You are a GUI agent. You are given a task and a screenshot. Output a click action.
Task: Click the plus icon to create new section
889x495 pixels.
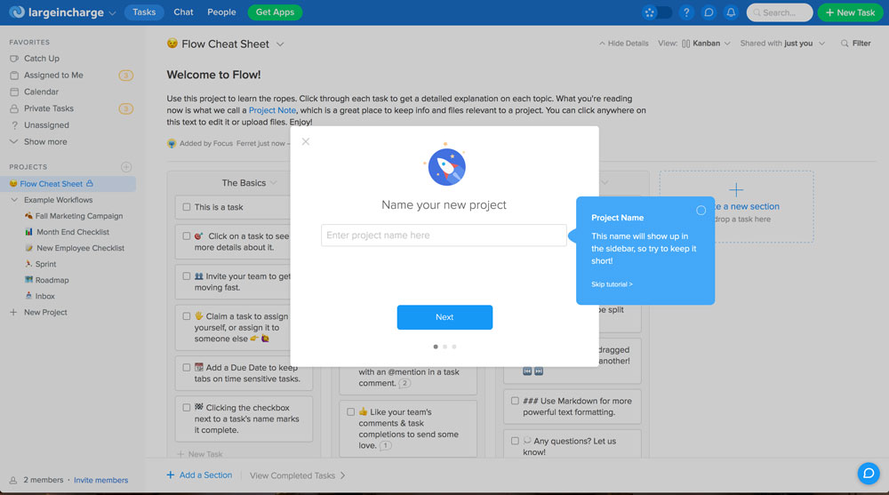[x=736, y=190]
